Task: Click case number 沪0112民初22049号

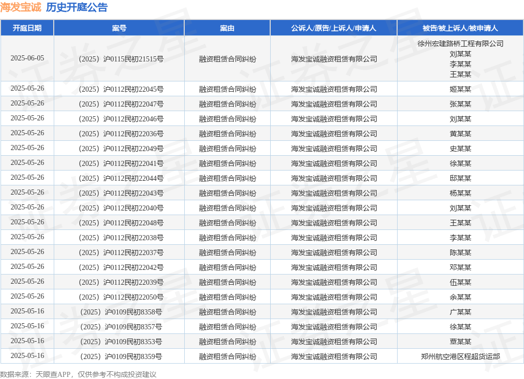Action: 121,149
